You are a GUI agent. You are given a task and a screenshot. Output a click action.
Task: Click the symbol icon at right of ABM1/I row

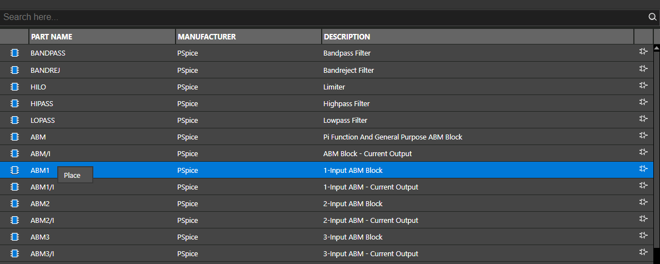pyautogui.click(x=643, y=185)
